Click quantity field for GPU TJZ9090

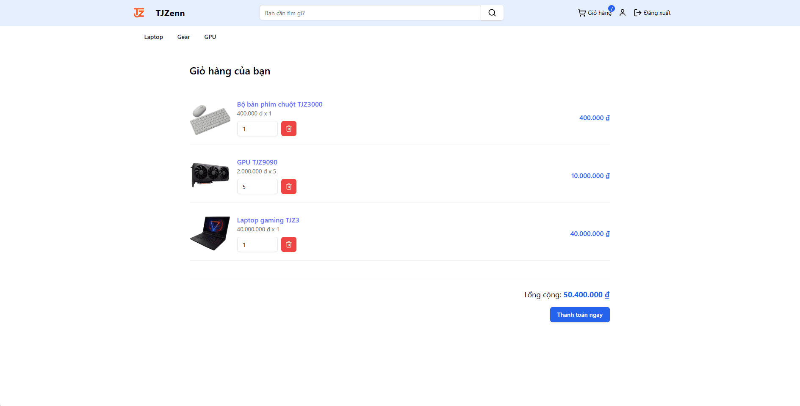pyautogui.click(x=257, y=187)
